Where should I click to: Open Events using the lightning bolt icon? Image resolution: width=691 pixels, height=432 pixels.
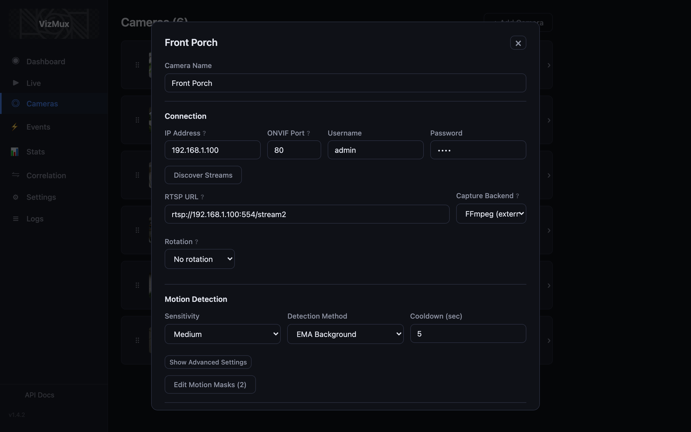(15, 127)
